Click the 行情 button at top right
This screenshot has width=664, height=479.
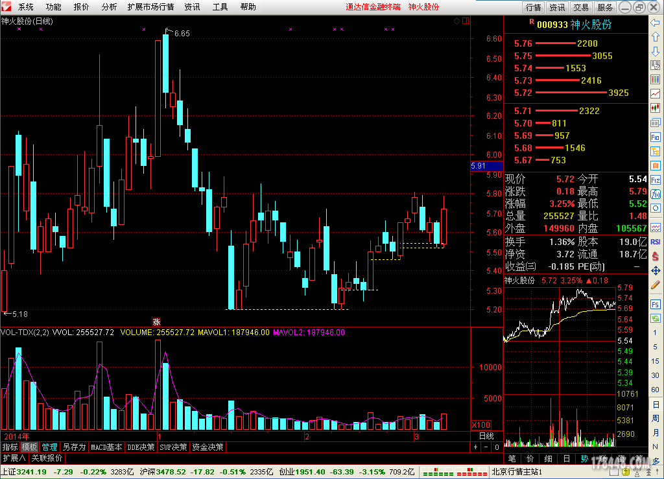(x=534, y=6)
